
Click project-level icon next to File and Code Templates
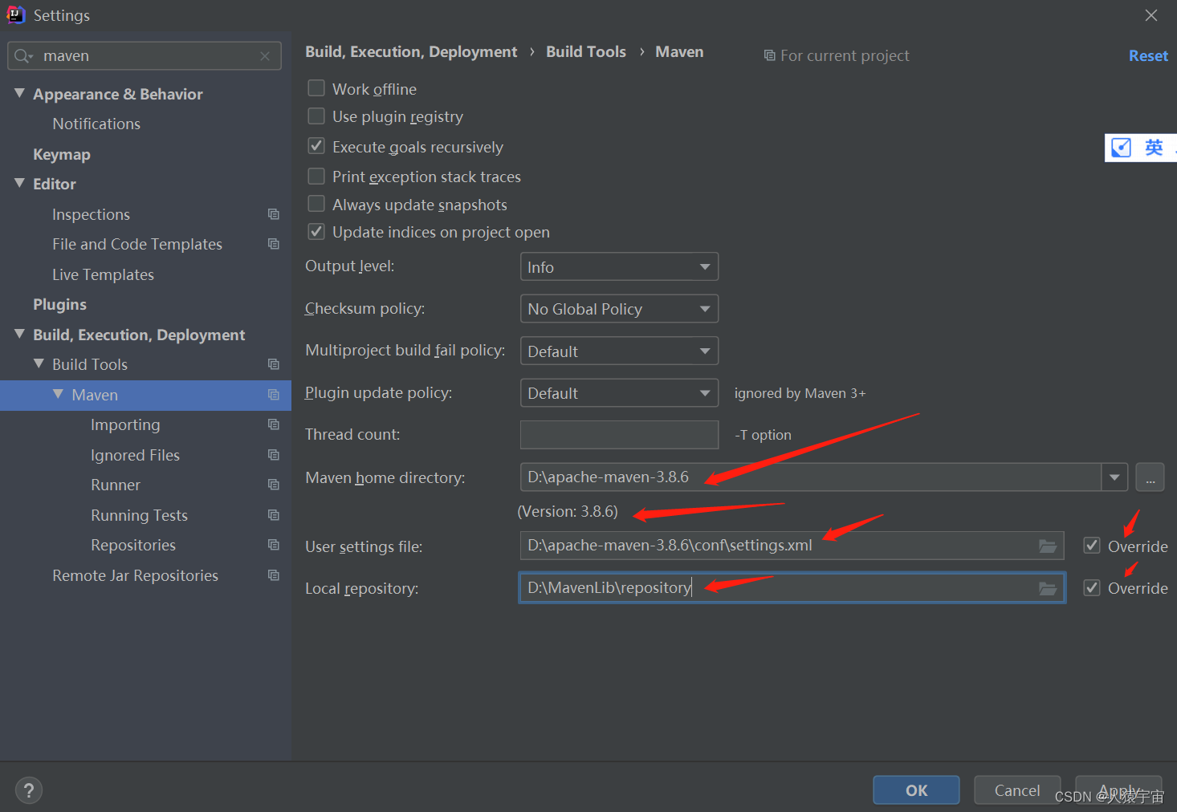tap(274, 244)
